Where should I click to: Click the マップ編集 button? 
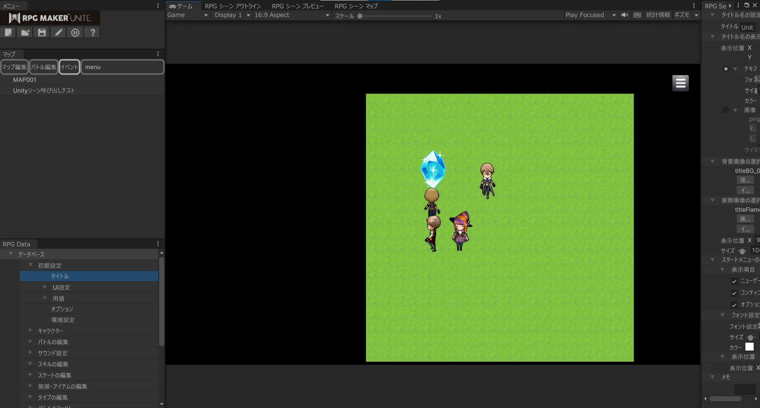pyautogui.click(x=14, y=67)
